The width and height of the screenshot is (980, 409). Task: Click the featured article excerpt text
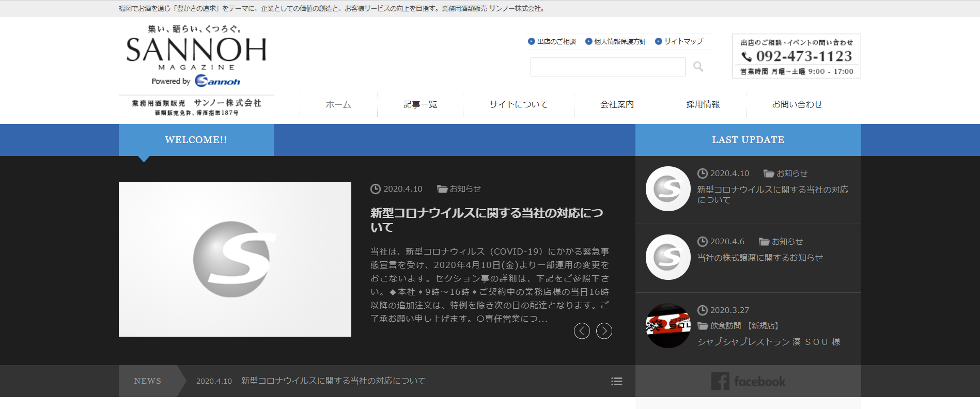pyautogui.click(x=490, y=285)
